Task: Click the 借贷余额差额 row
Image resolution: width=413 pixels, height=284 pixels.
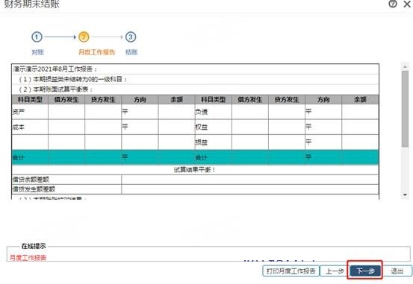Action: point(195,180)
